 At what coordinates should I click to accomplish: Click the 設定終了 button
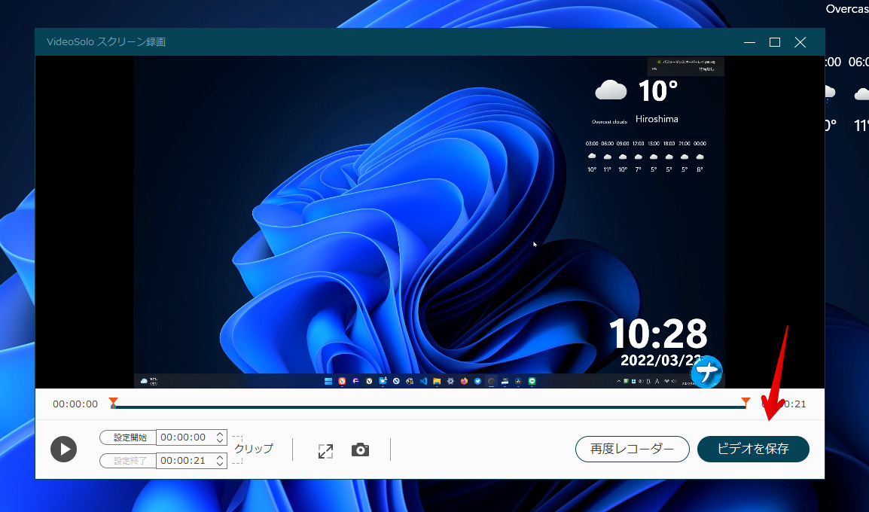[x=128, y=461]
